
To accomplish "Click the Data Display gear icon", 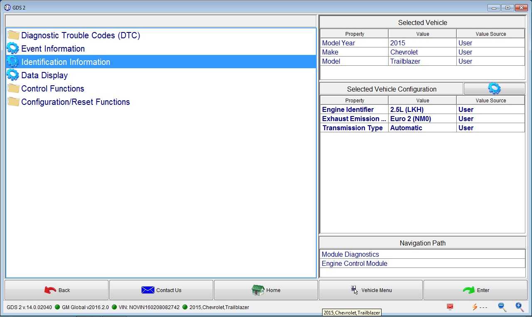I will (13, 75).
